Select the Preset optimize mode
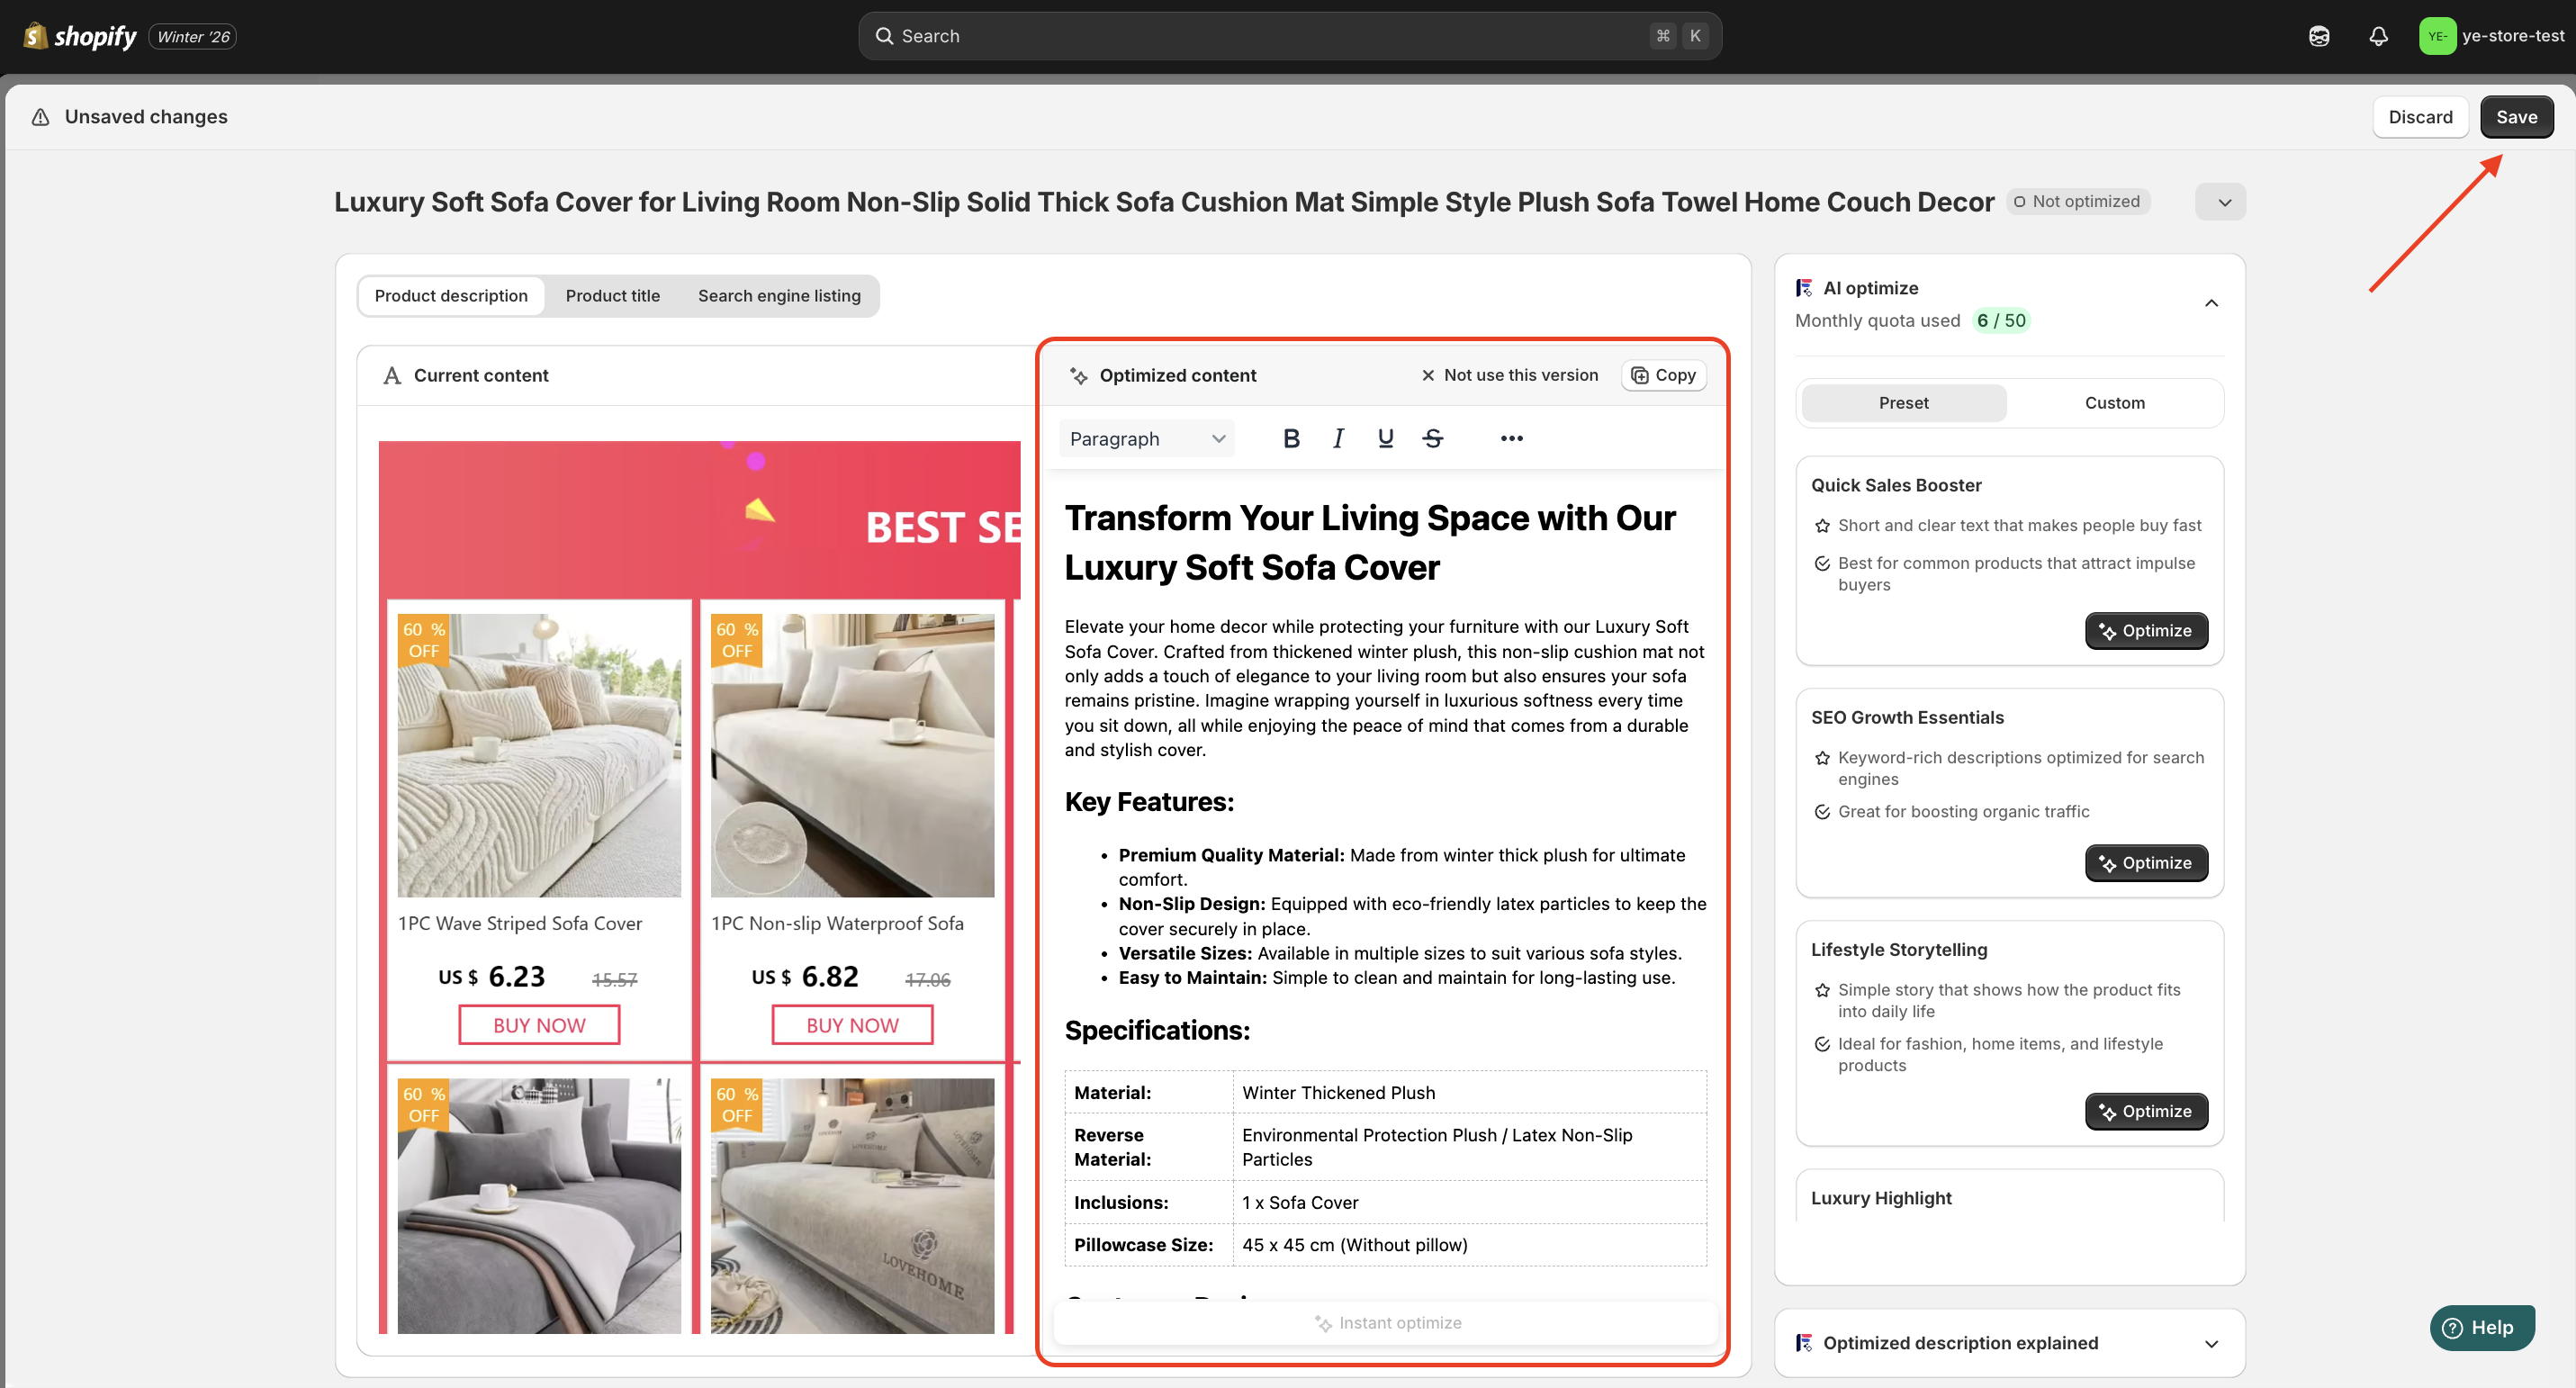Viewport: 2576px width, 1388px height. coord(1903,403)
